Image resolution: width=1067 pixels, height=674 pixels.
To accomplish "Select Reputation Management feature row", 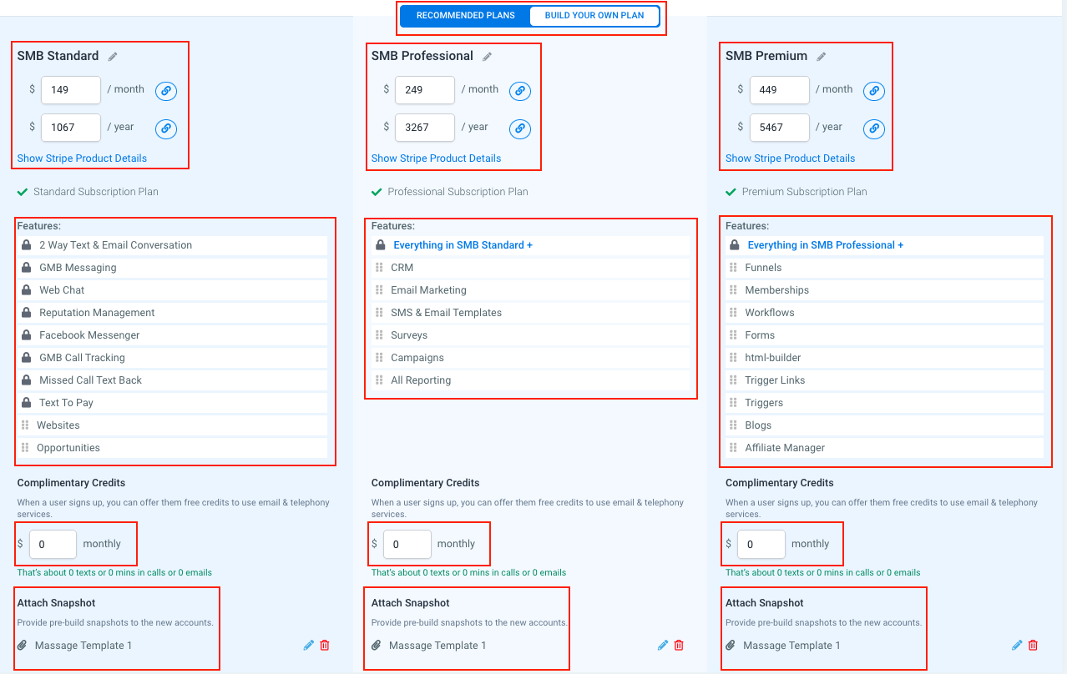I will tap(173, 313).
